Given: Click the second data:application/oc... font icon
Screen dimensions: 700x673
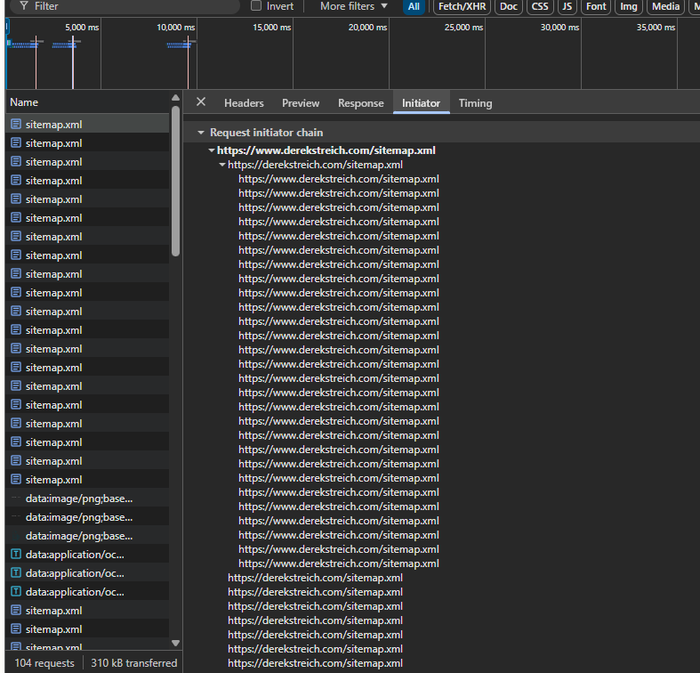Looking at the screenshot, I should tap(16, 573).
